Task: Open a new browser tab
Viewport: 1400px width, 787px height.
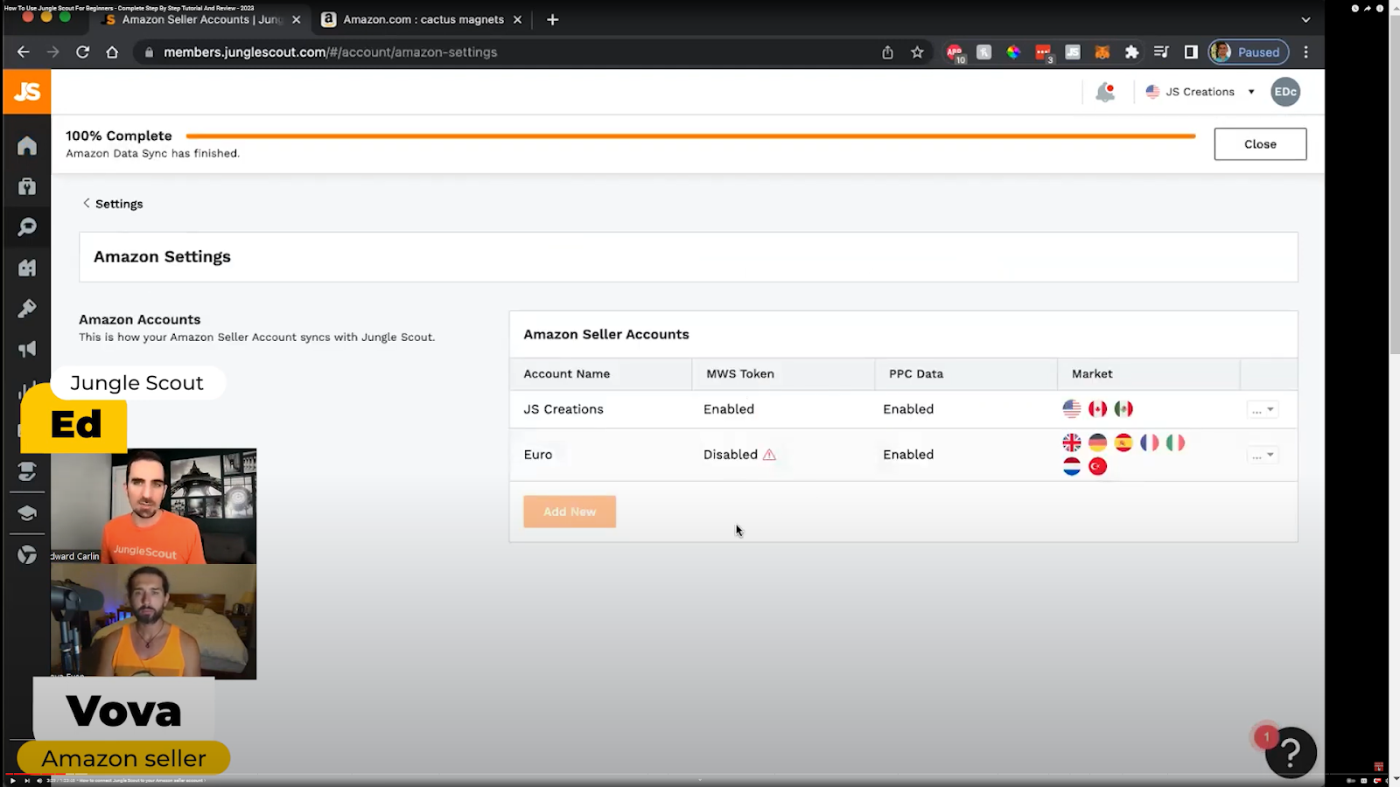Action: pos(552,19)
